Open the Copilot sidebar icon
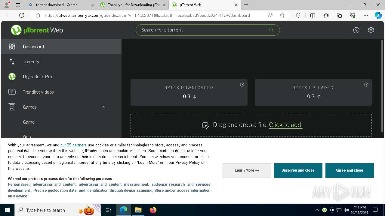The height and width of the screenshot is (216, 385). (x=378, y=15)
